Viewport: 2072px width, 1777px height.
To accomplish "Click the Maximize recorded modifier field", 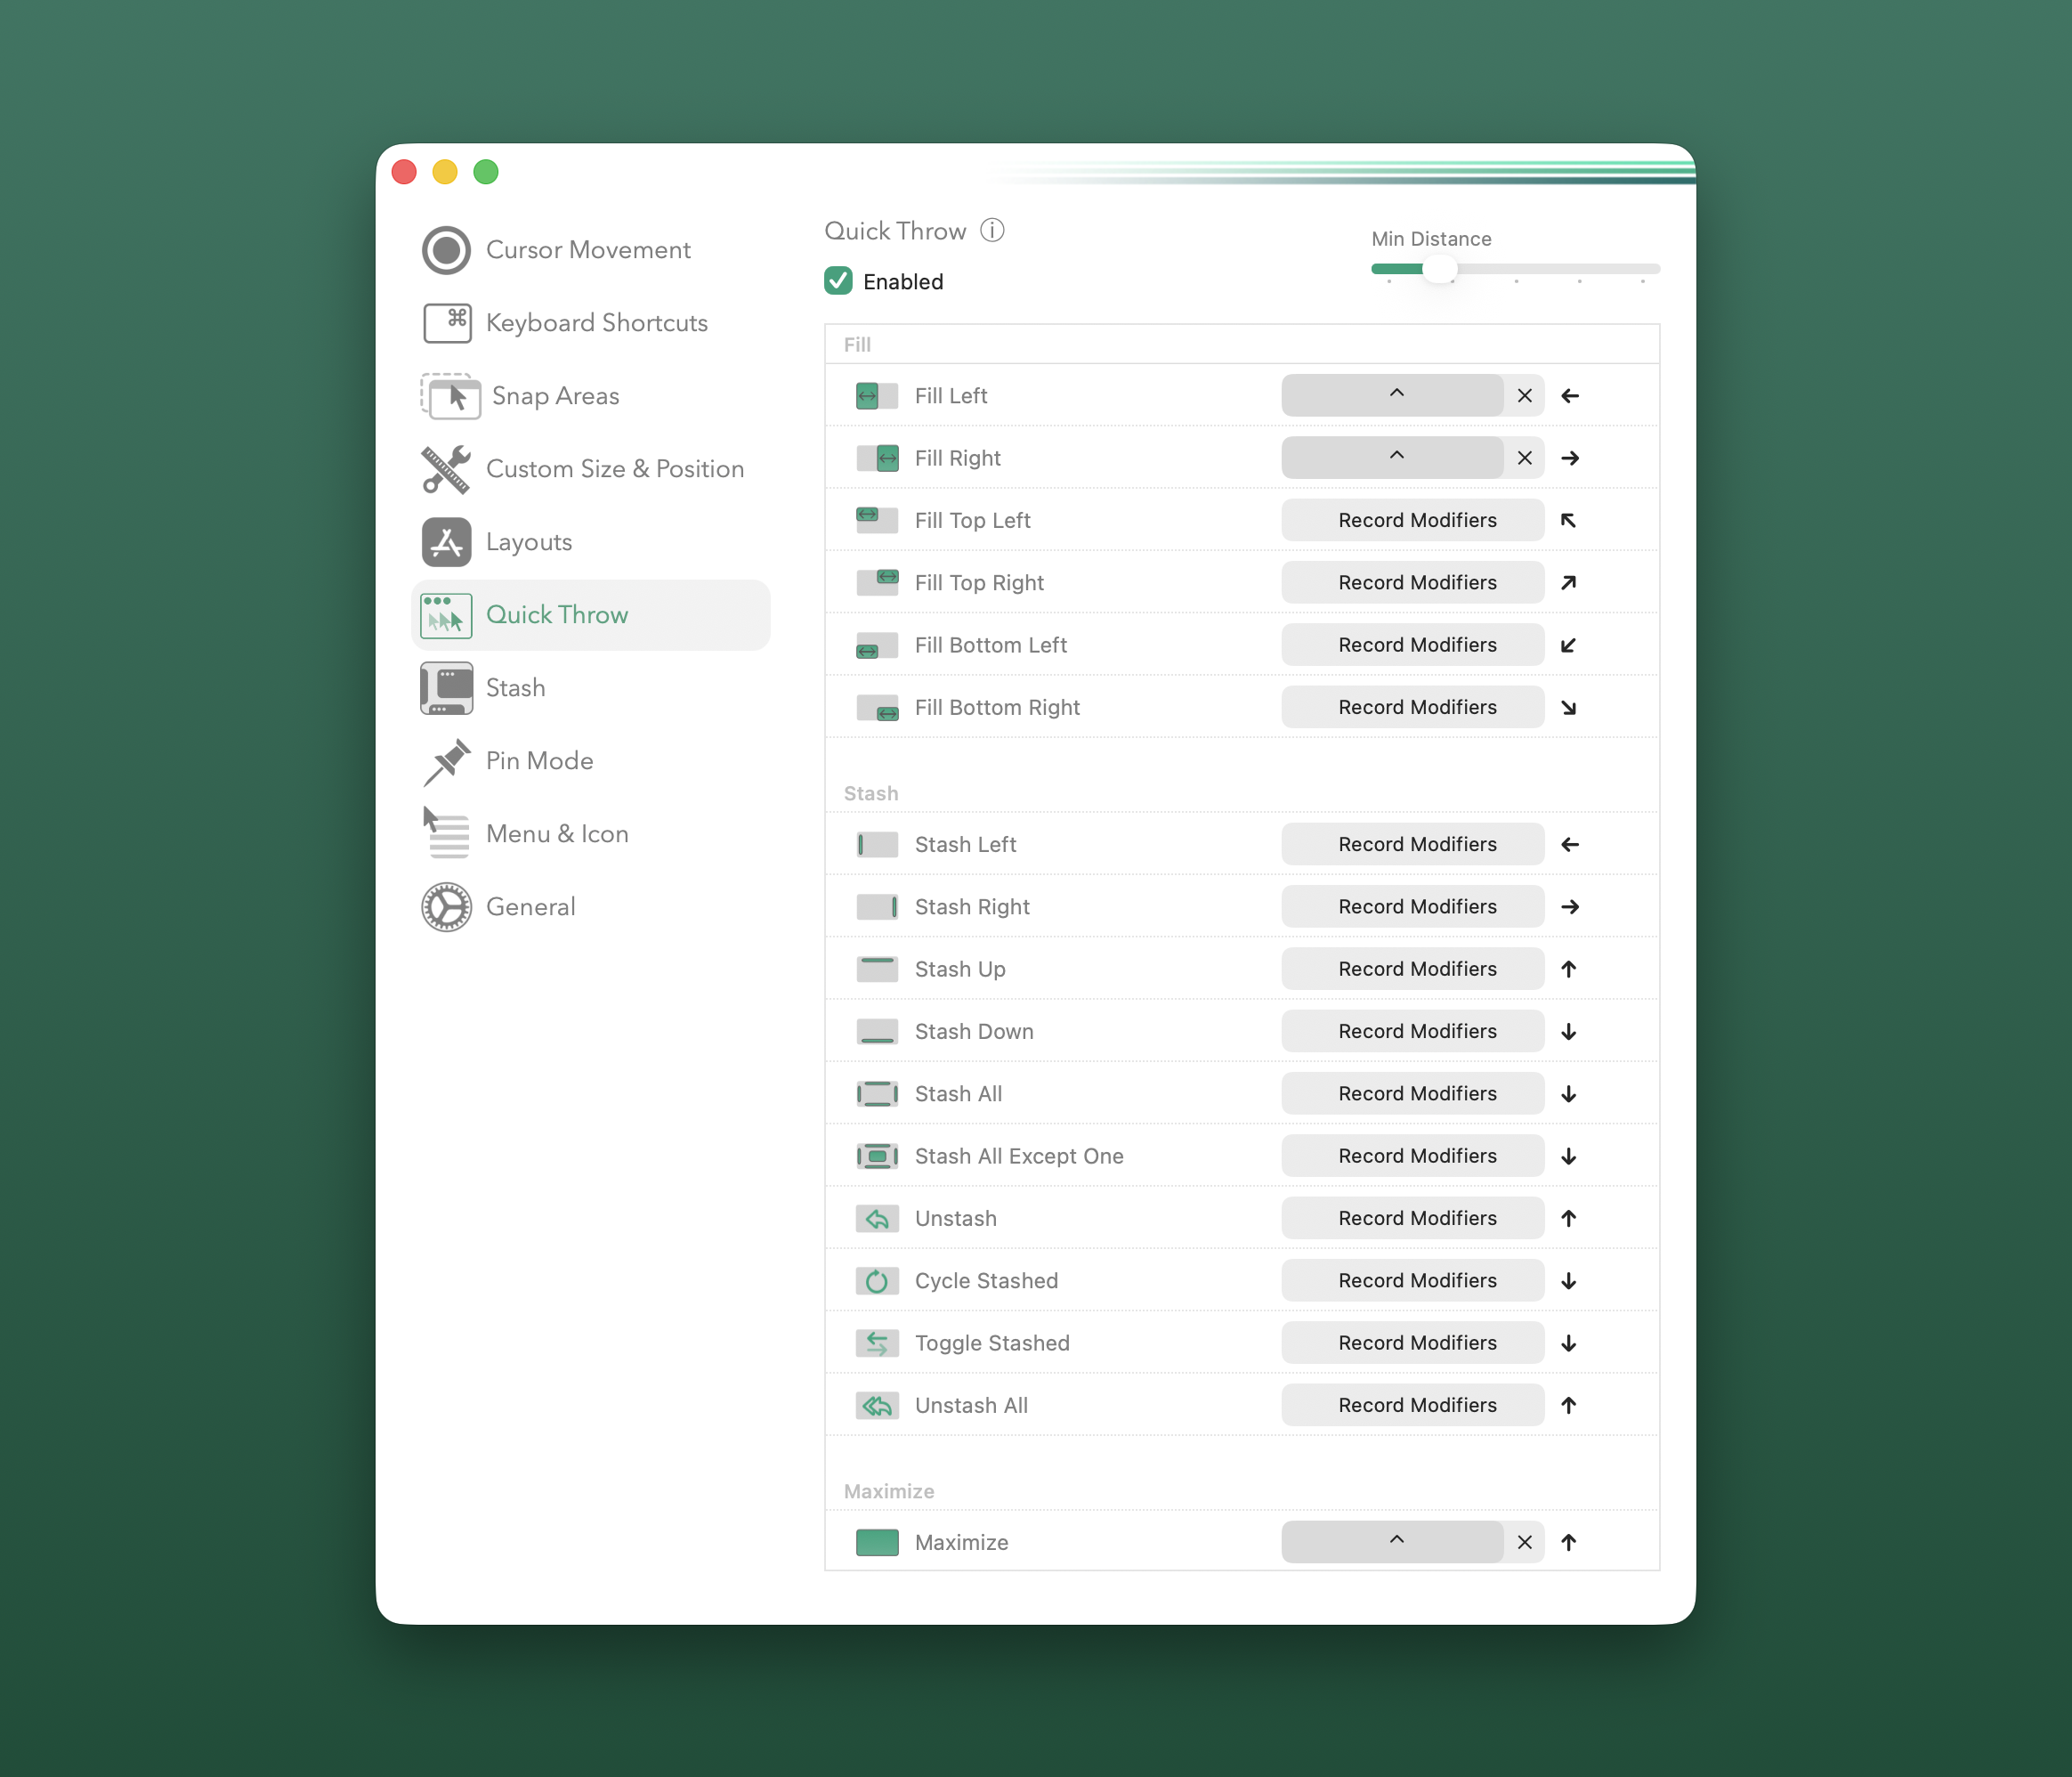I will point(1392,1542).
